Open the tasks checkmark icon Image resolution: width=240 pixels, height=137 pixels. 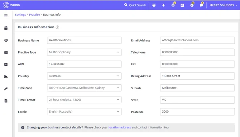[x=192, y=5]
